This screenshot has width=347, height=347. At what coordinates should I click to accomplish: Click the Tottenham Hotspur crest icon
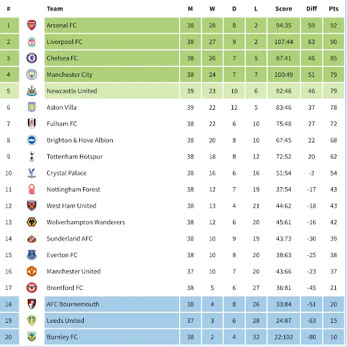(x=32, y=156)
